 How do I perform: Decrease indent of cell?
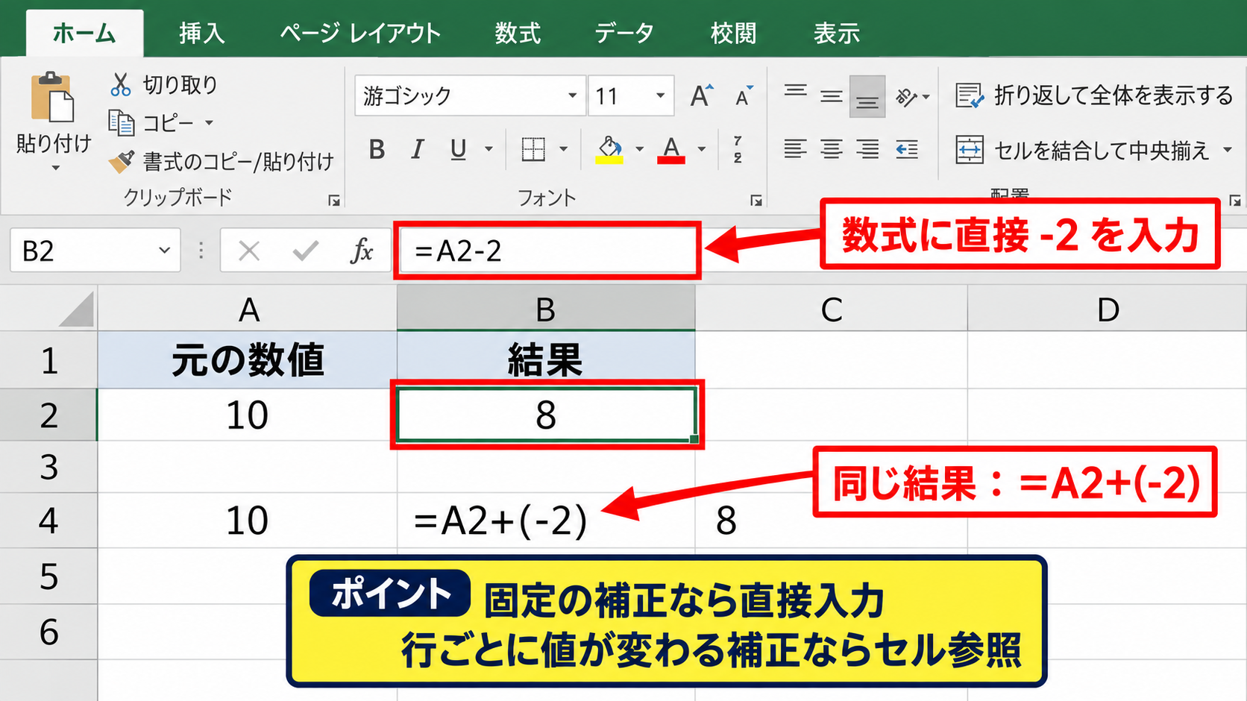pos(906,149)
